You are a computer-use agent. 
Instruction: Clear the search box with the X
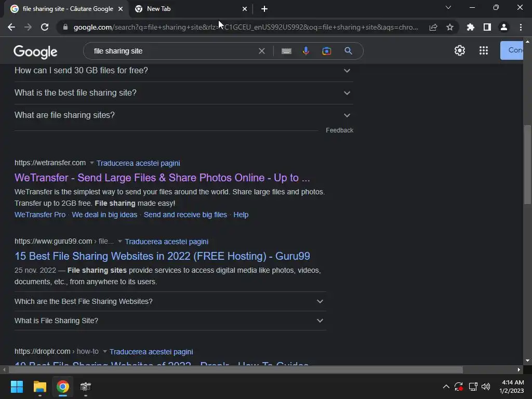262,51
